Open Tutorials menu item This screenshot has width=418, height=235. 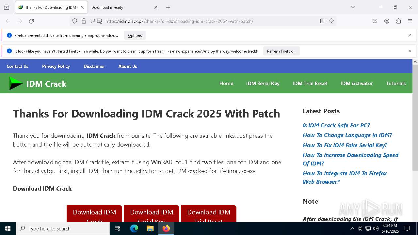396,84
